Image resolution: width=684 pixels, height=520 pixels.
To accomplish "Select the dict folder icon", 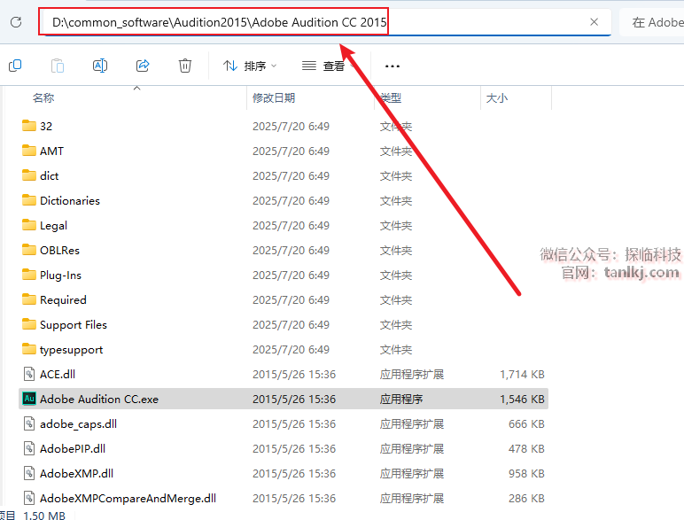I will pos(29,175).
